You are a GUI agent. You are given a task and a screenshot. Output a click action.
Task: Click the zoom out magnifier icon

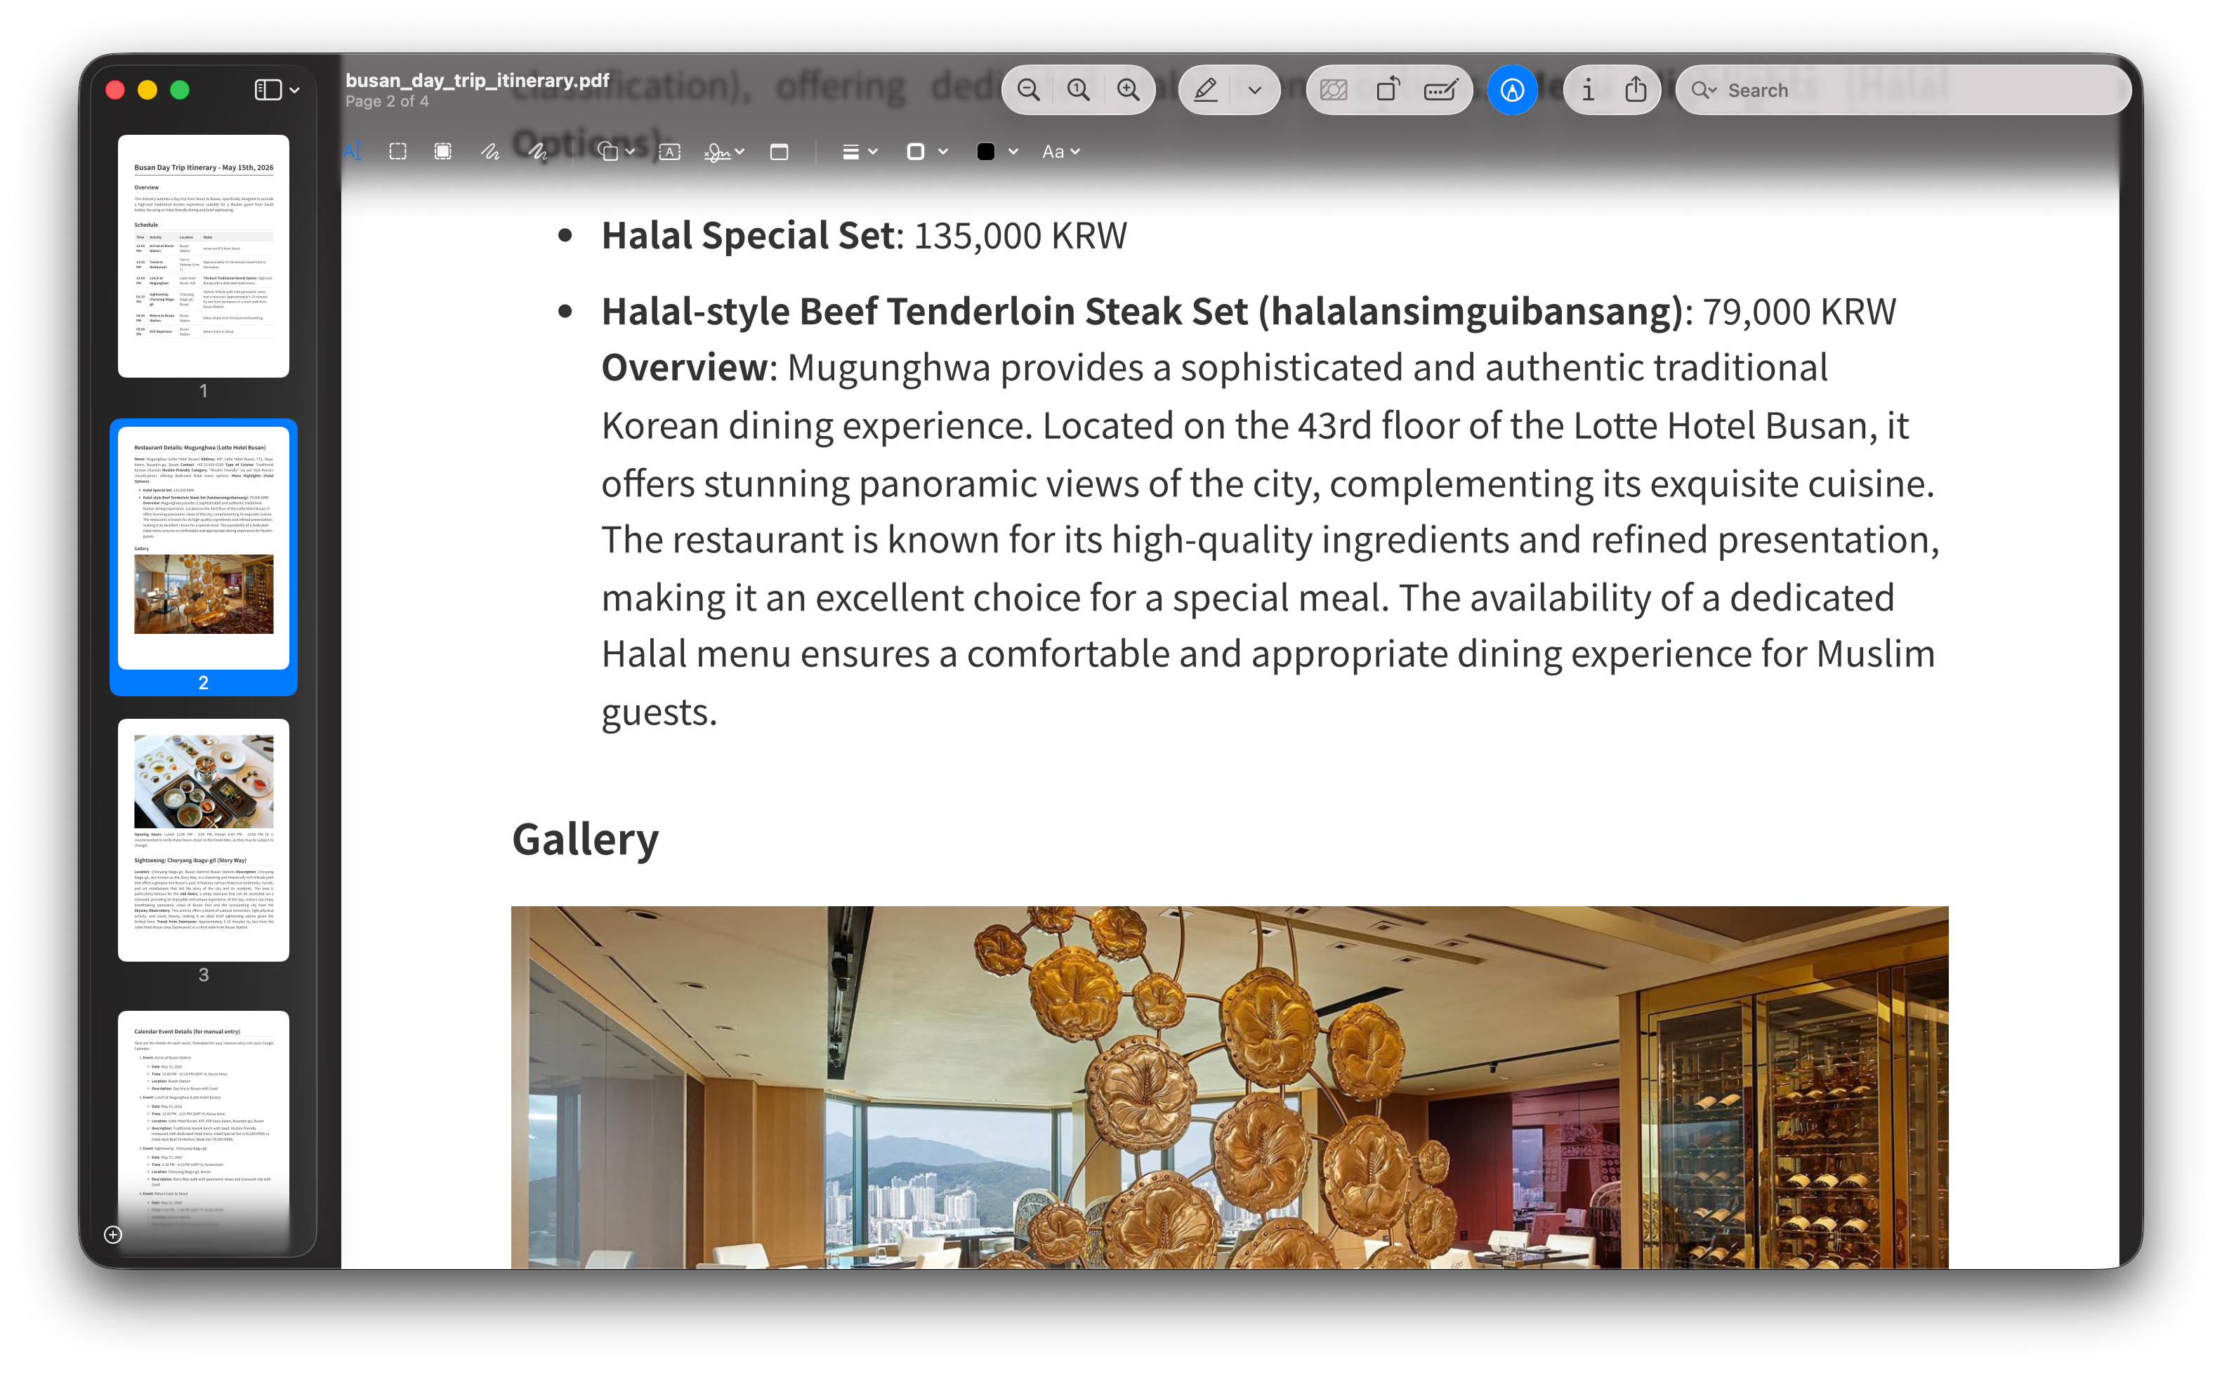click(1028, 90)
